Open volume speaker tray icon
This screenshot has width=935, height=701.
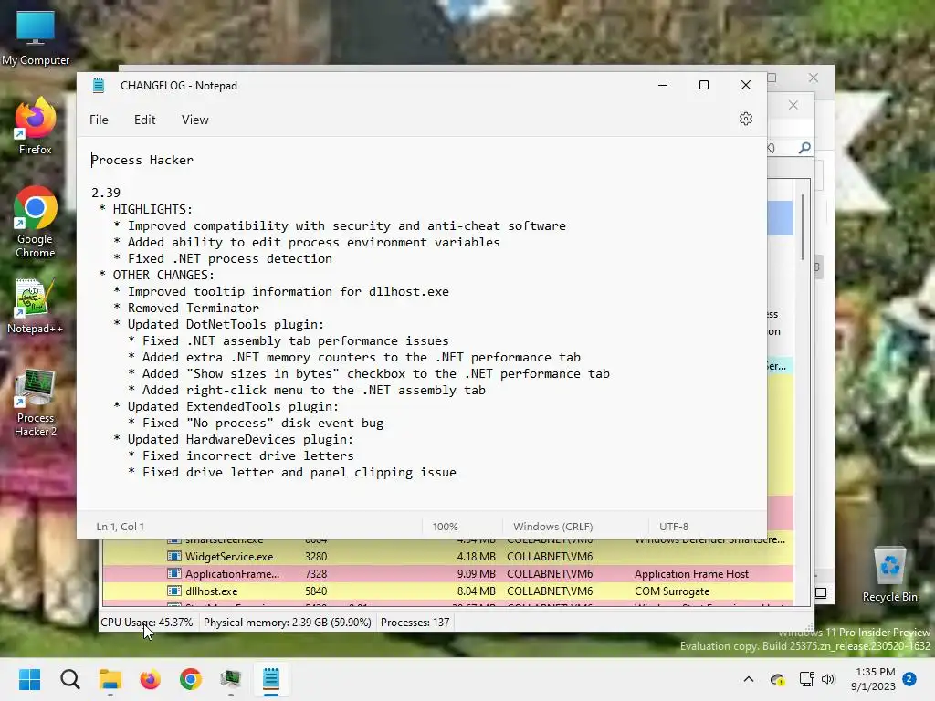[x=828, y=679]
